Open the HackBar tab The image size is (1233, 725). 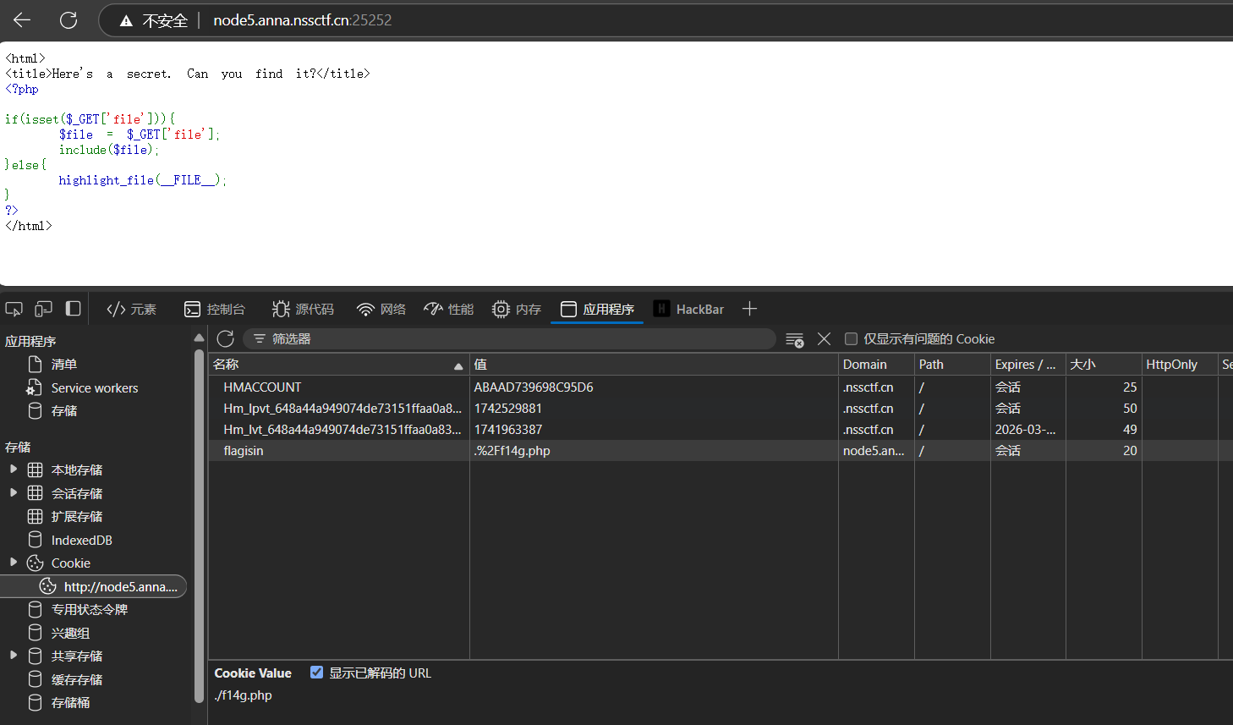pyautogui.click(x=689, y=310)
